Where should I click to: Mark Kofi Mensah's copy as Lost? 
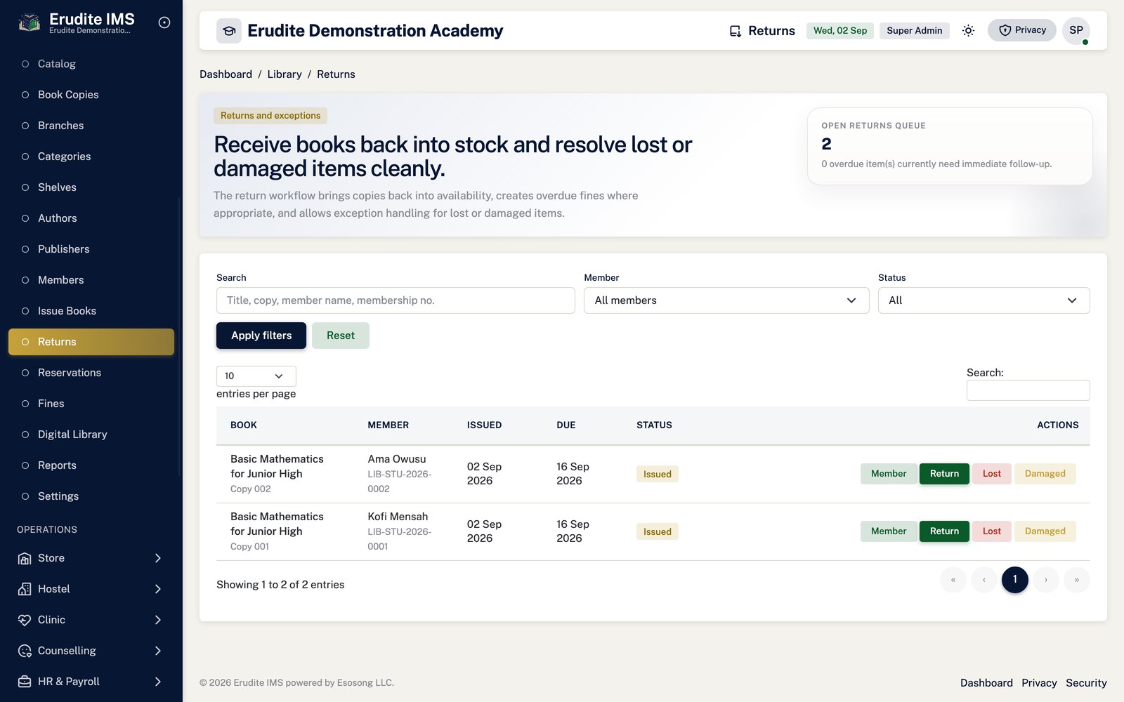coord(992,531)
